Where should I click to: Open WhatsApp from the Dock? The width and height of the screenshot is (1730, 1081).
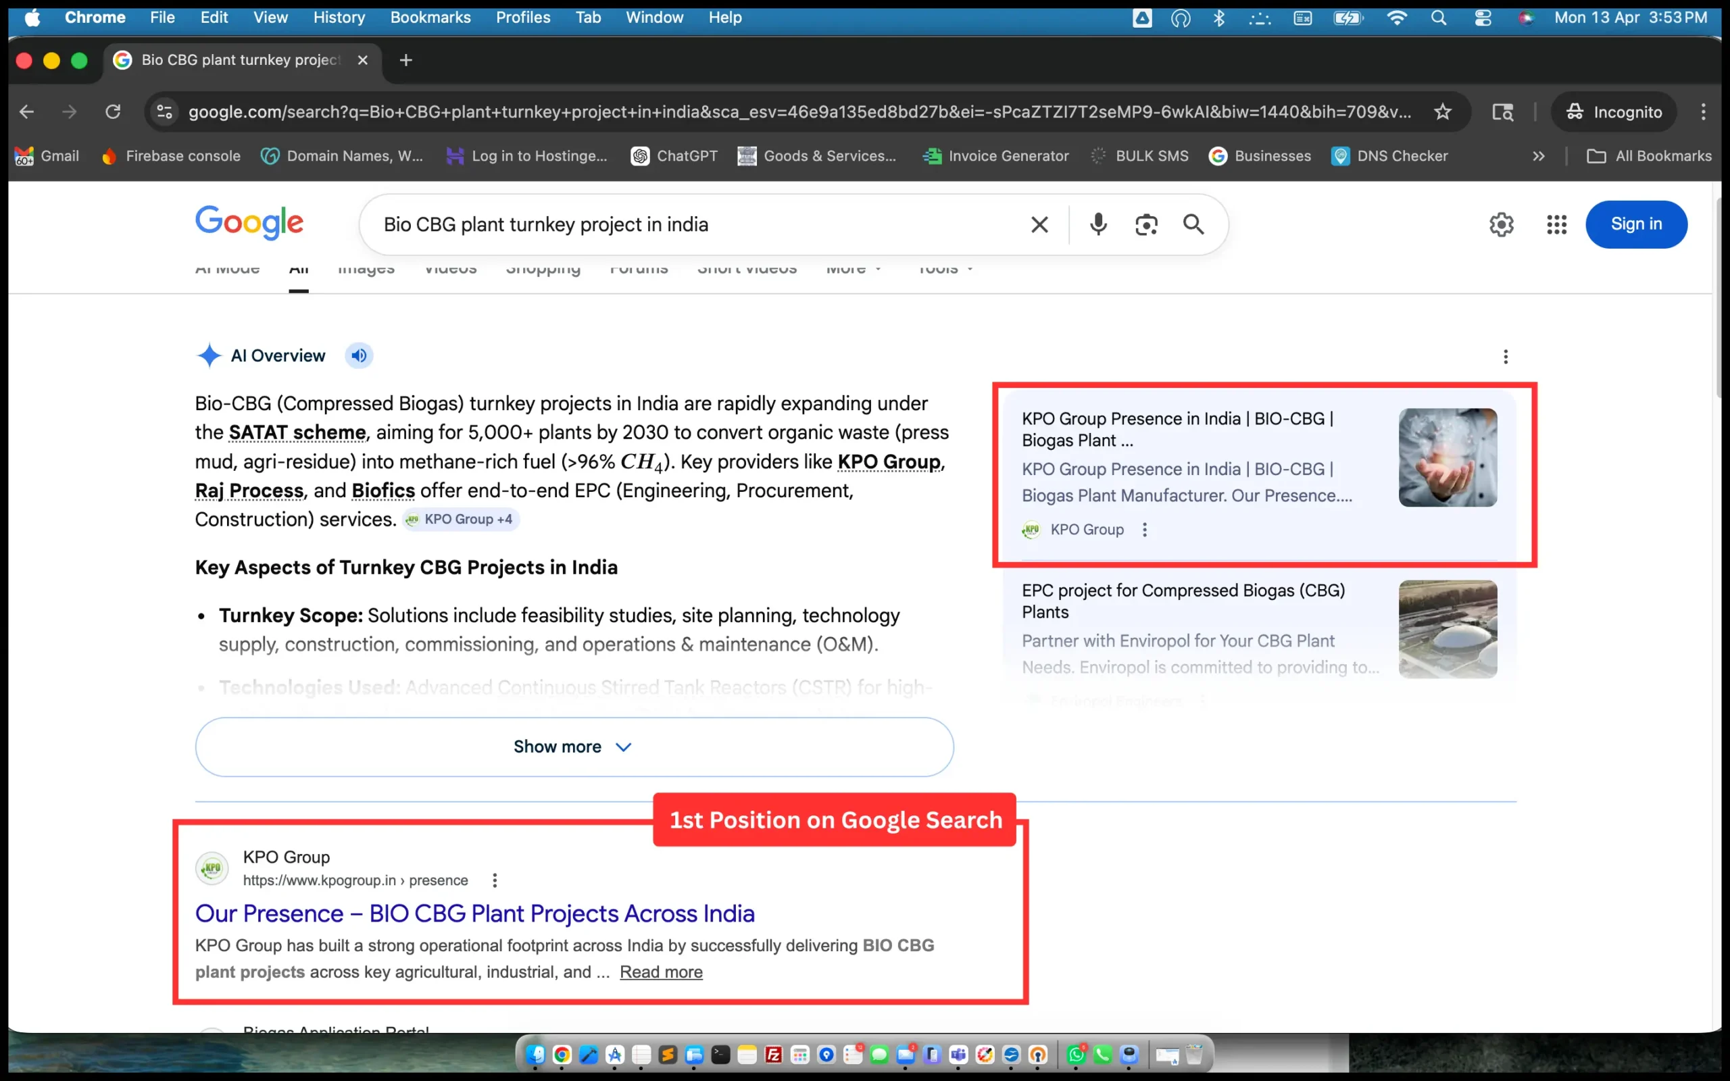(x=1076, y=1055)
